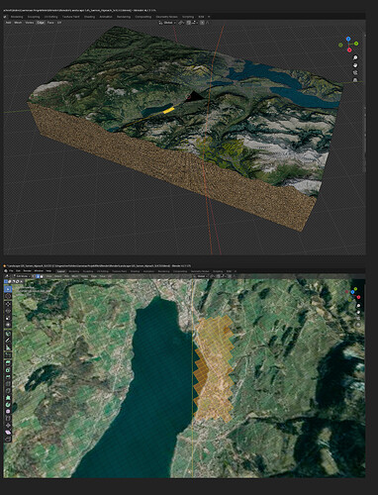Image resolution: width=378 pixels, height=495 pixels.
Task: Activate the Bevel tool
Action: 8,377
